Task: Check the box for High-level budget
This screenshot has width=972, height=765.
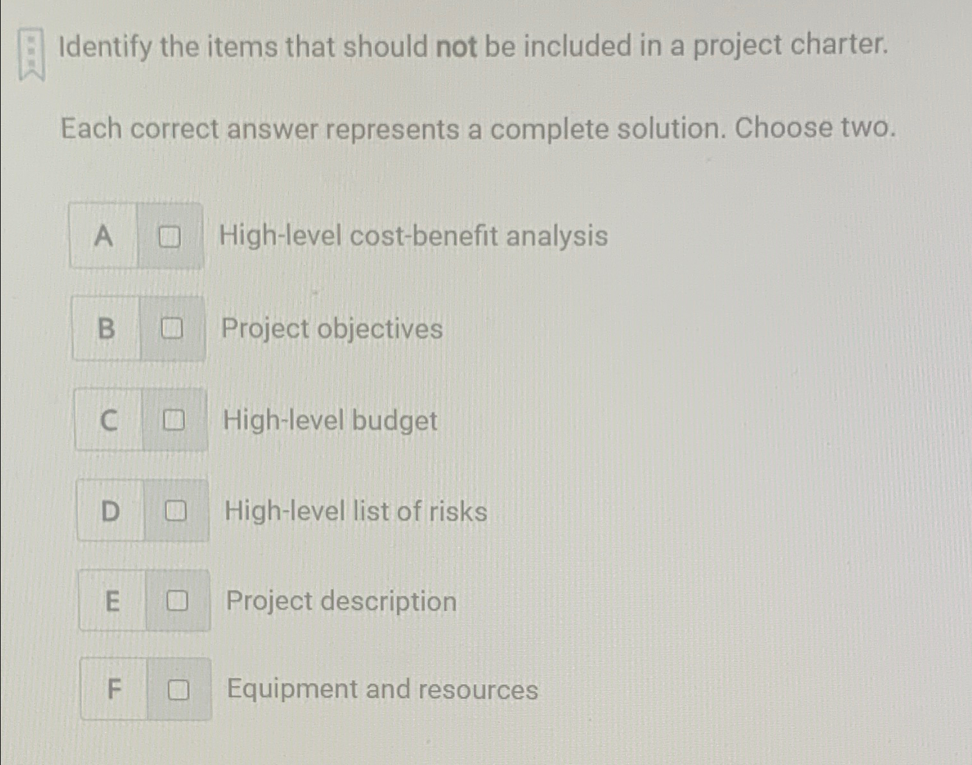Action: (175, 420)
